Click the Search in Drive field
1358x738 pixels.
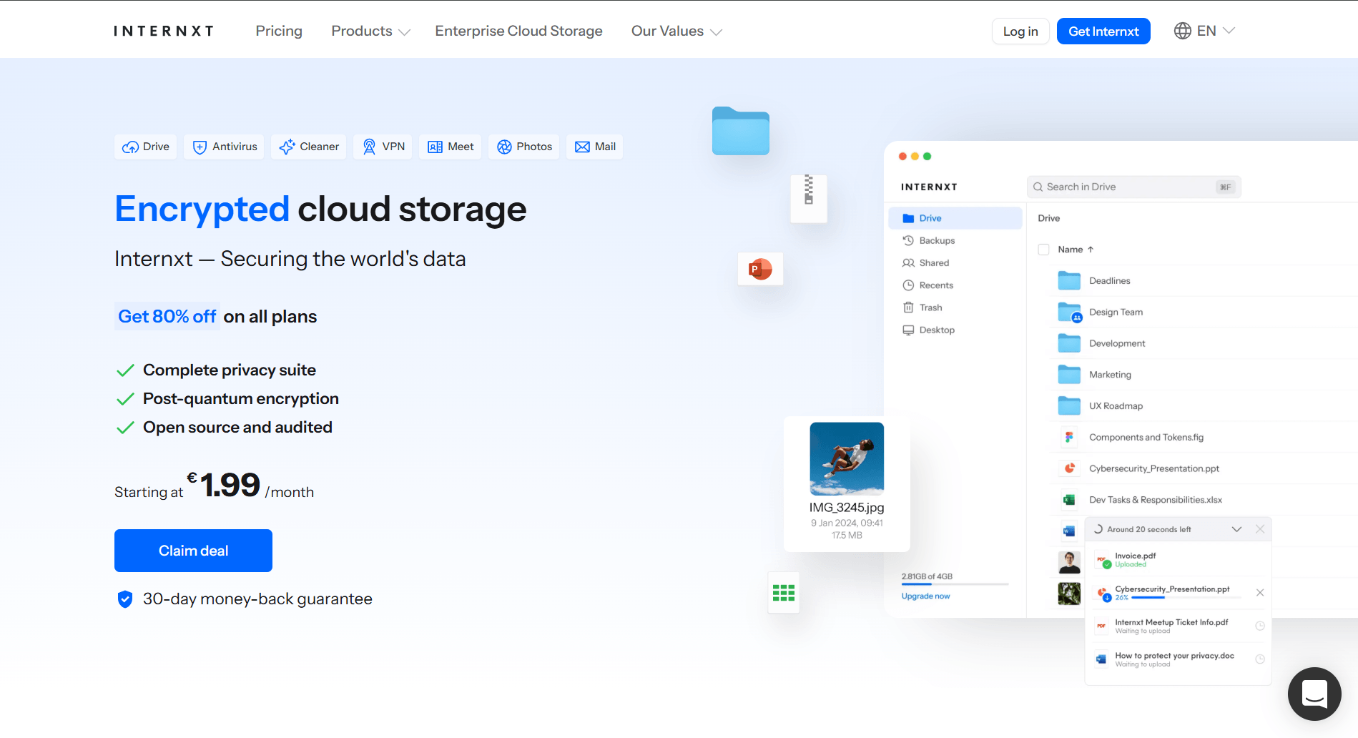(1133, 187)
